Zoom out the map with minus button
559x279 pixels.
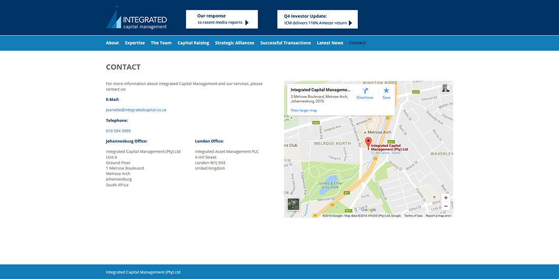click(x=446, y=206)
